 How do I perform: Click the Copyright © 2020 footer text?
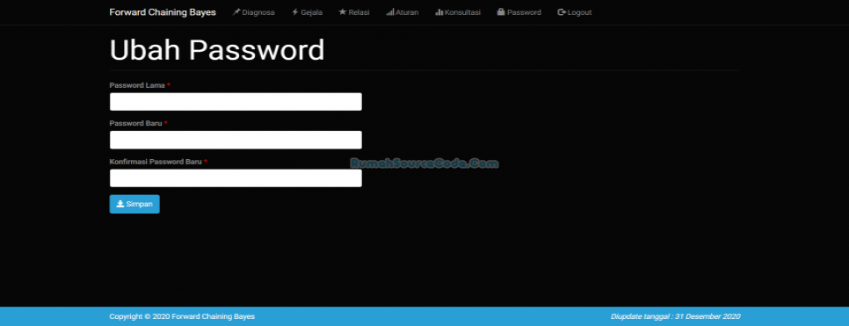click(x=182, y=317)
